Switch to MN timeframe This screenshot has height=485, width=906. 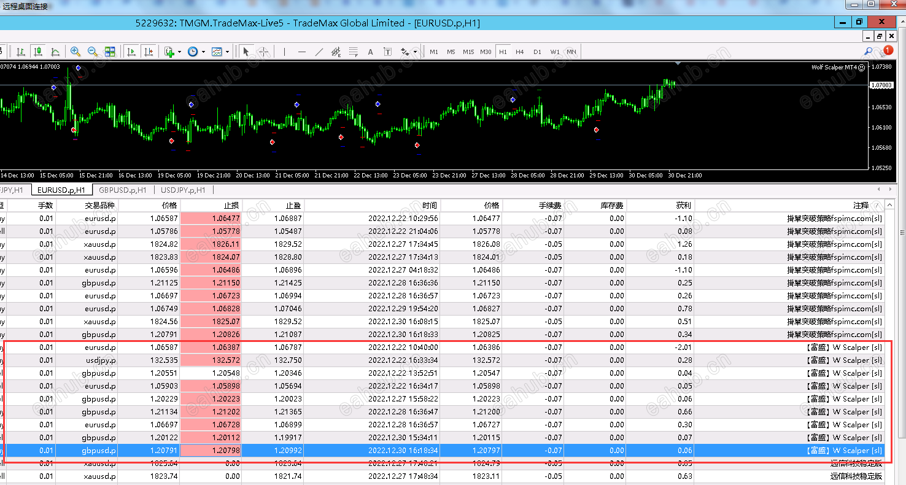(x=571, y=52)
